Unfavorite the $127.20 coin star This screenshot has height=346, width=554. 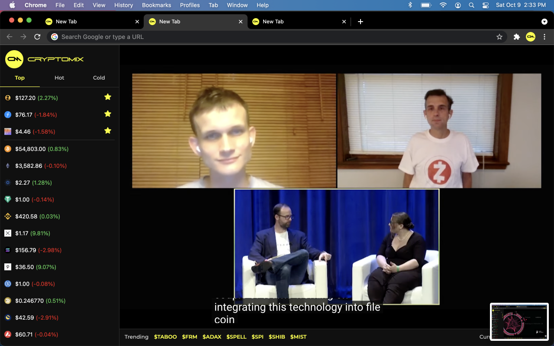(x=108, y=97)
